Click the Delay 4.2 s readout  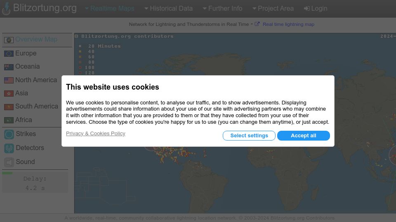pos(35,183)
